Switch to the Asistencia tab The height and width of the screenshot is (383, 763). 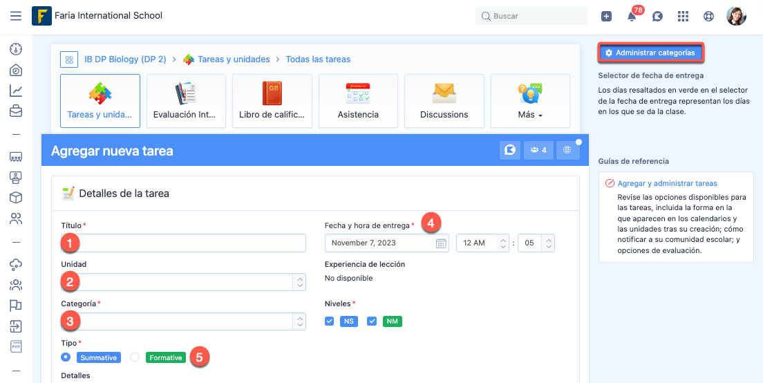[x=358, y=101]
